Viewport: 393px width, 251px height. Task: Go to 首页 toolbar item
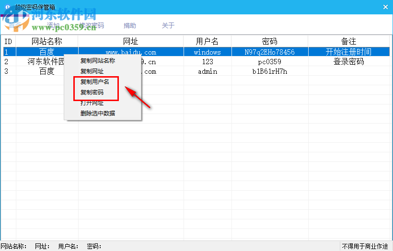coord(15,25)
